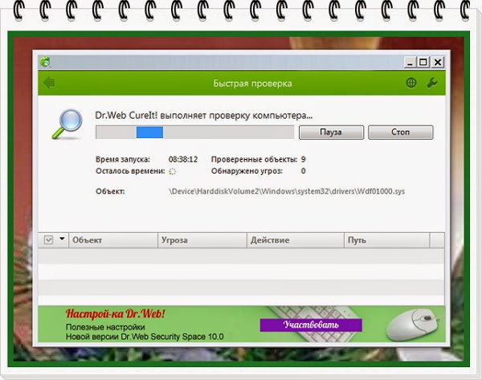Click the Путь column header
The height and width of the screenshot is (380, 482).
[x=386, y=240]
